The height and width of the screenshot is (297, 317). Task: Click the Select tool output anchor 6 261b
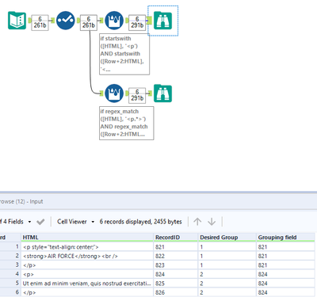89,22
